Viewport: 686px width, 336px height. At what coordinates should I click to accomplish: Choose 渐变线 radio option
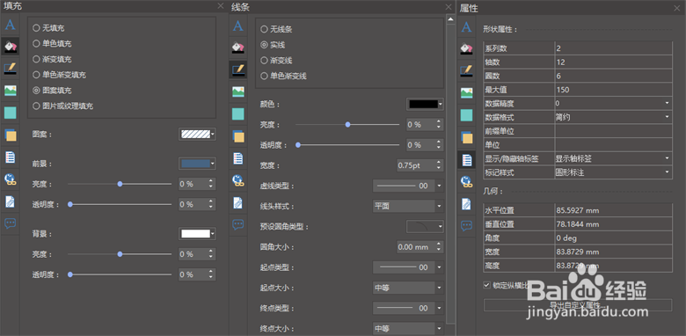276,61
